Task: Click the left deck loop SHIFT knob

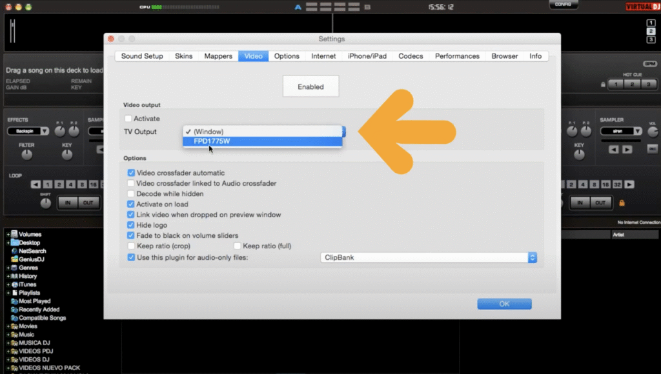Action: pyautogui.click(x=46, y=203)
